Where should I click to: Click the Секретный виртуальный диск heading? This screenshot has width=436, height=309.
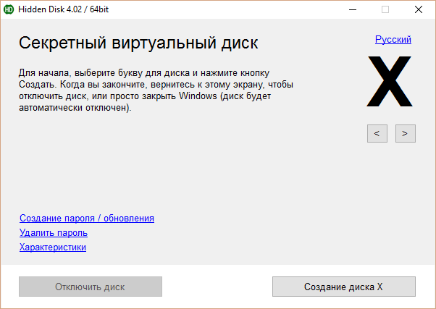coord(138,43)
